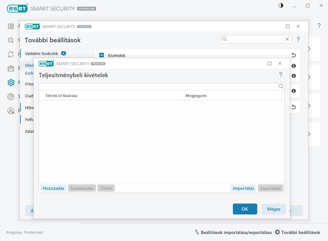This screenshot has height=241, width=328.
Task: Cancel with the Mégse button
Action: (274, 209)
